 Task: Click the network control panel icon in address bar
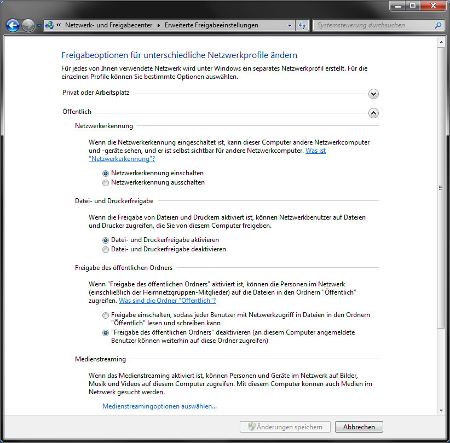tap(49, 25)
